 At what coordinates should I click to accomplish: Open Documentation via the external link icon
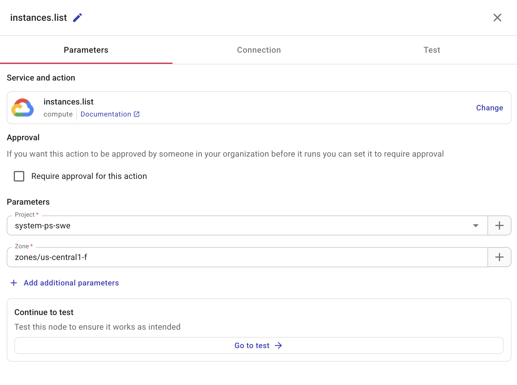click(136, 114)
